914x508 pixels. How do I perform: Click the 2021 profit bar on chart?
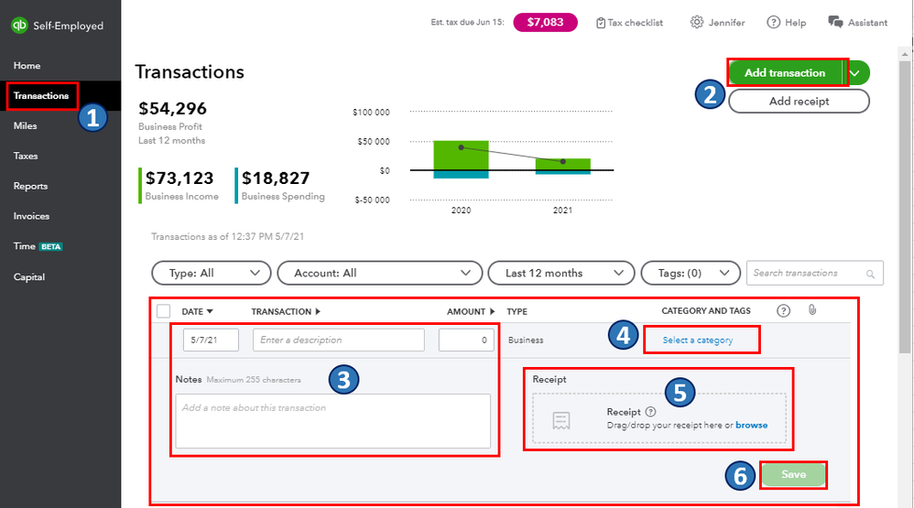point(562,164)
